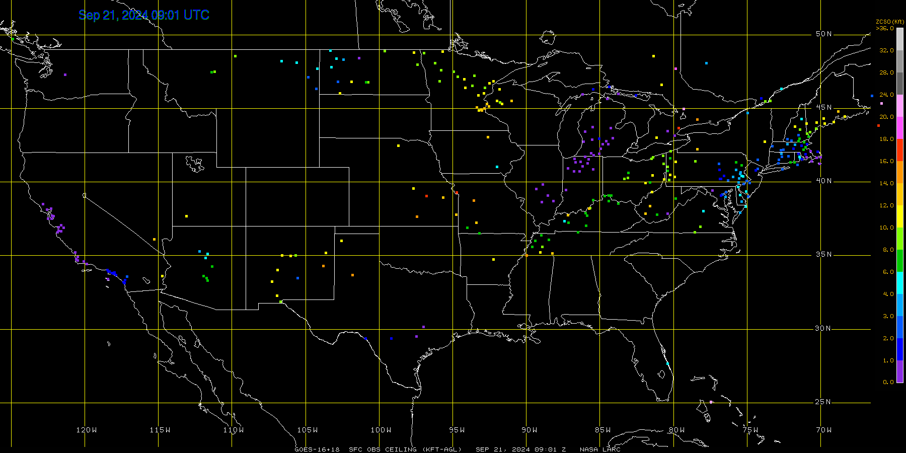Screen dimensions: 906x453
Task: Click the dark green swatch between 6.0 and 8.0
Action: (x=900, y=261)
